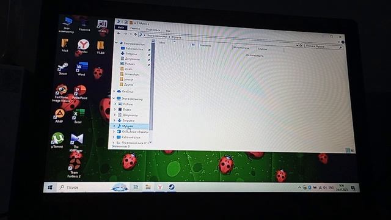Open the Team Fortress 2 shortcut
The width and height of the screenshot is (391, 220).
75,167
